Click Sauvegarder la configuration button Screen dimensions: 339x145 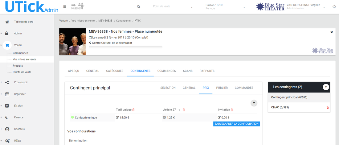point(236,124)
